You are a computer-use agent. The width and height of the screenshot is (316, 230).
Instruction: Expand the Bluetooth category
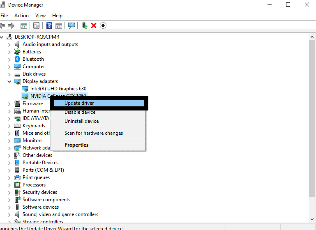[x=9, y=60]
